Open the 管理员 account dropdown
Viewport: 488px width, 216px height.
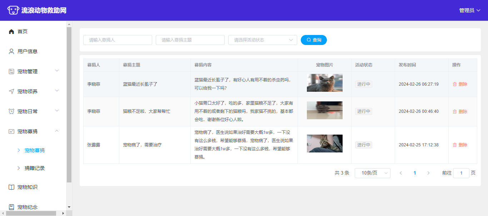coord(469,10)
